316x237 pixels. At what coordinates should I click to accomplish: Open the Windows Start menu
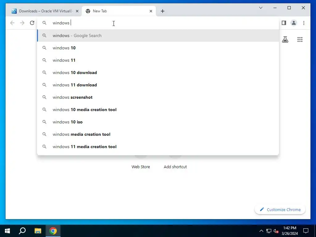(x=7, y=231)
